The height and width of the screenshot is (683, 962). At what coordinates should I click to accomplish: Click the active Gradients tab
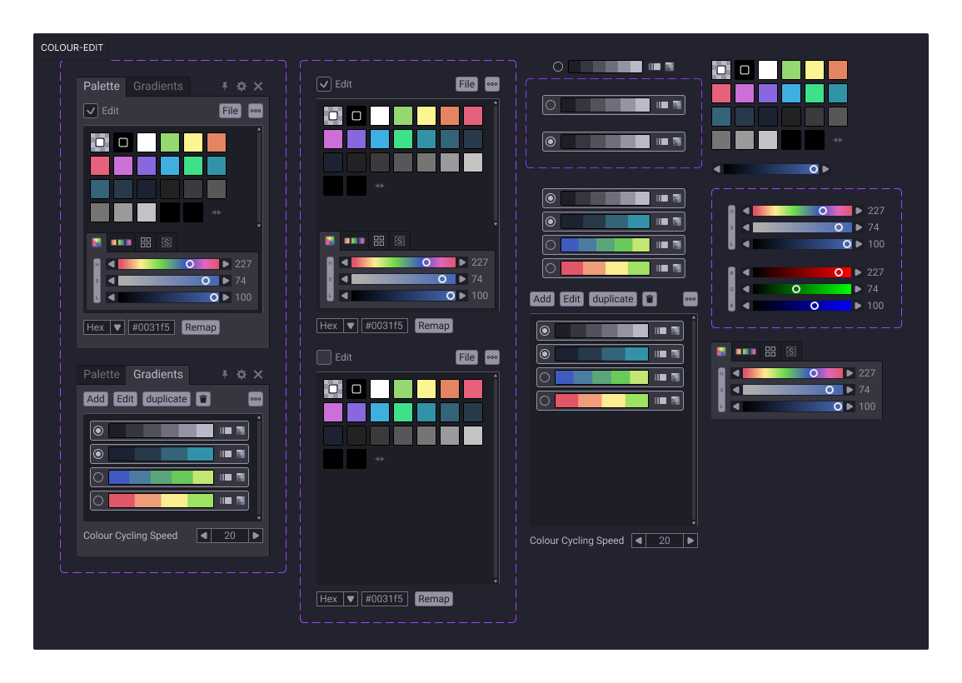tap(158, 374)
